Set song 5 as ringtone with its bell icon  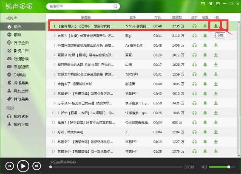coord(205,65)
